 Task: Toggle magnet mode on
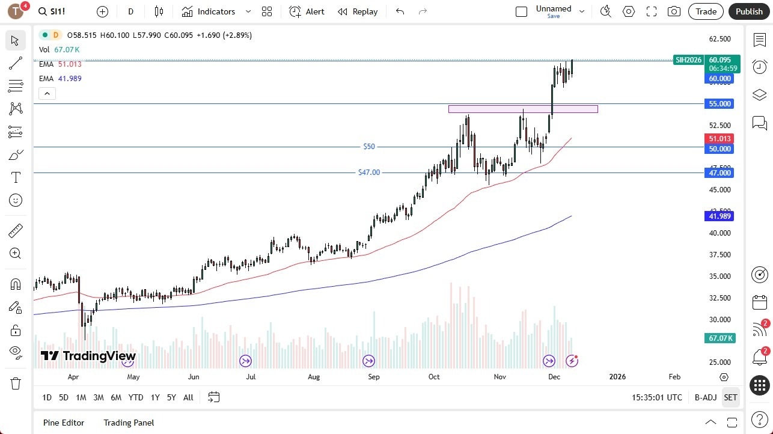tap(15, 284)
